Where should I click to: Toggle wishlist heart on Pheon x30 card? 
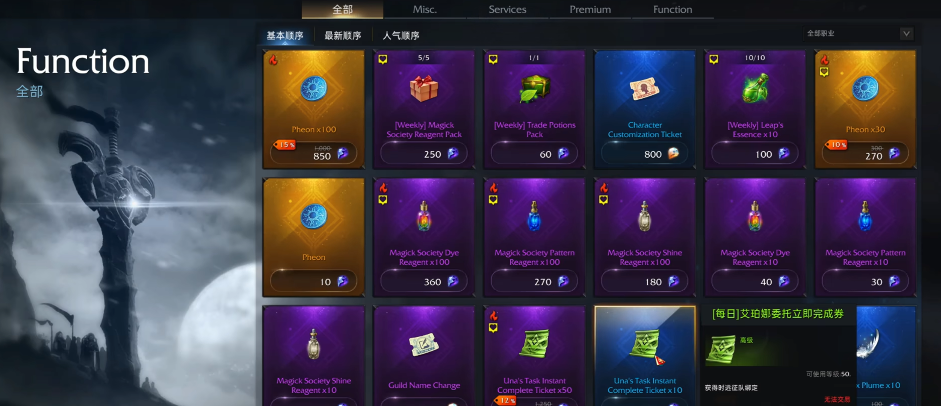pyautogui.click(x=824, y=72)
